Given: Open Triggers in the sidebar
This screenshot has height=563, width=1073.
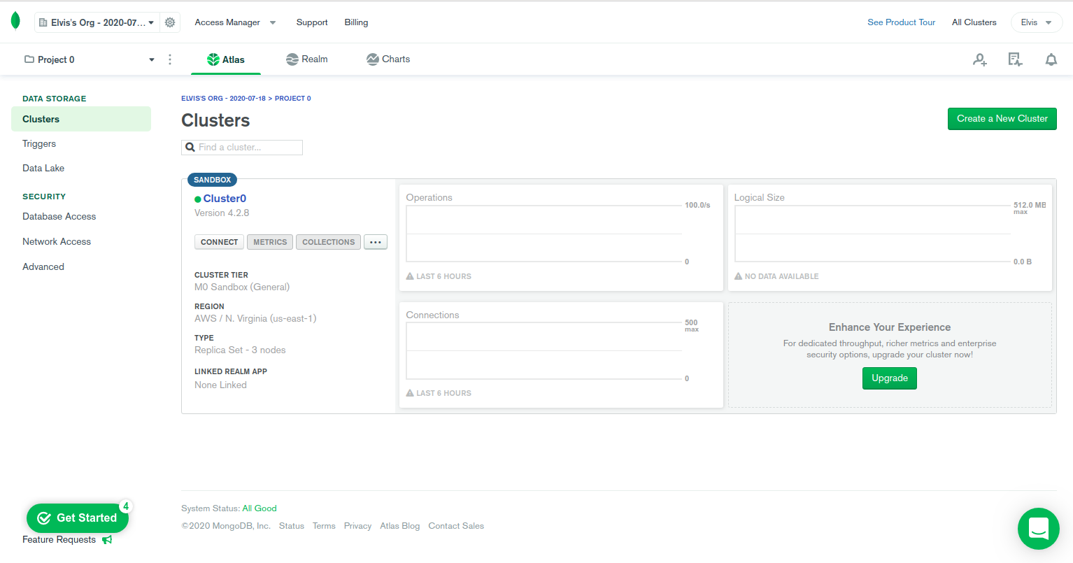Looking at the screenshot, I should [39, 143].
